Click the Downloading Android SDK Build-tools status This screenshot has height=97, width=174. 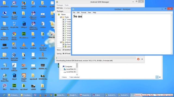click(x=85, y=61)
